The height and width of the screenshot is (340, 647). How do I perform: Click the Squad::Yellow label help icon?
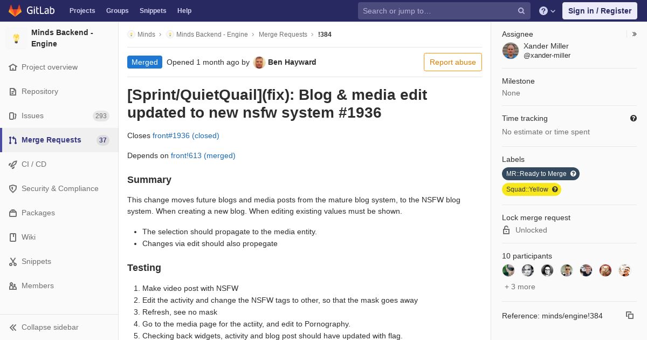(555, 189)
